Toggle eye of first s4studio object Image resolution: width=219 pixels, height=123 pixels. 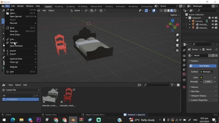point(213,24)
